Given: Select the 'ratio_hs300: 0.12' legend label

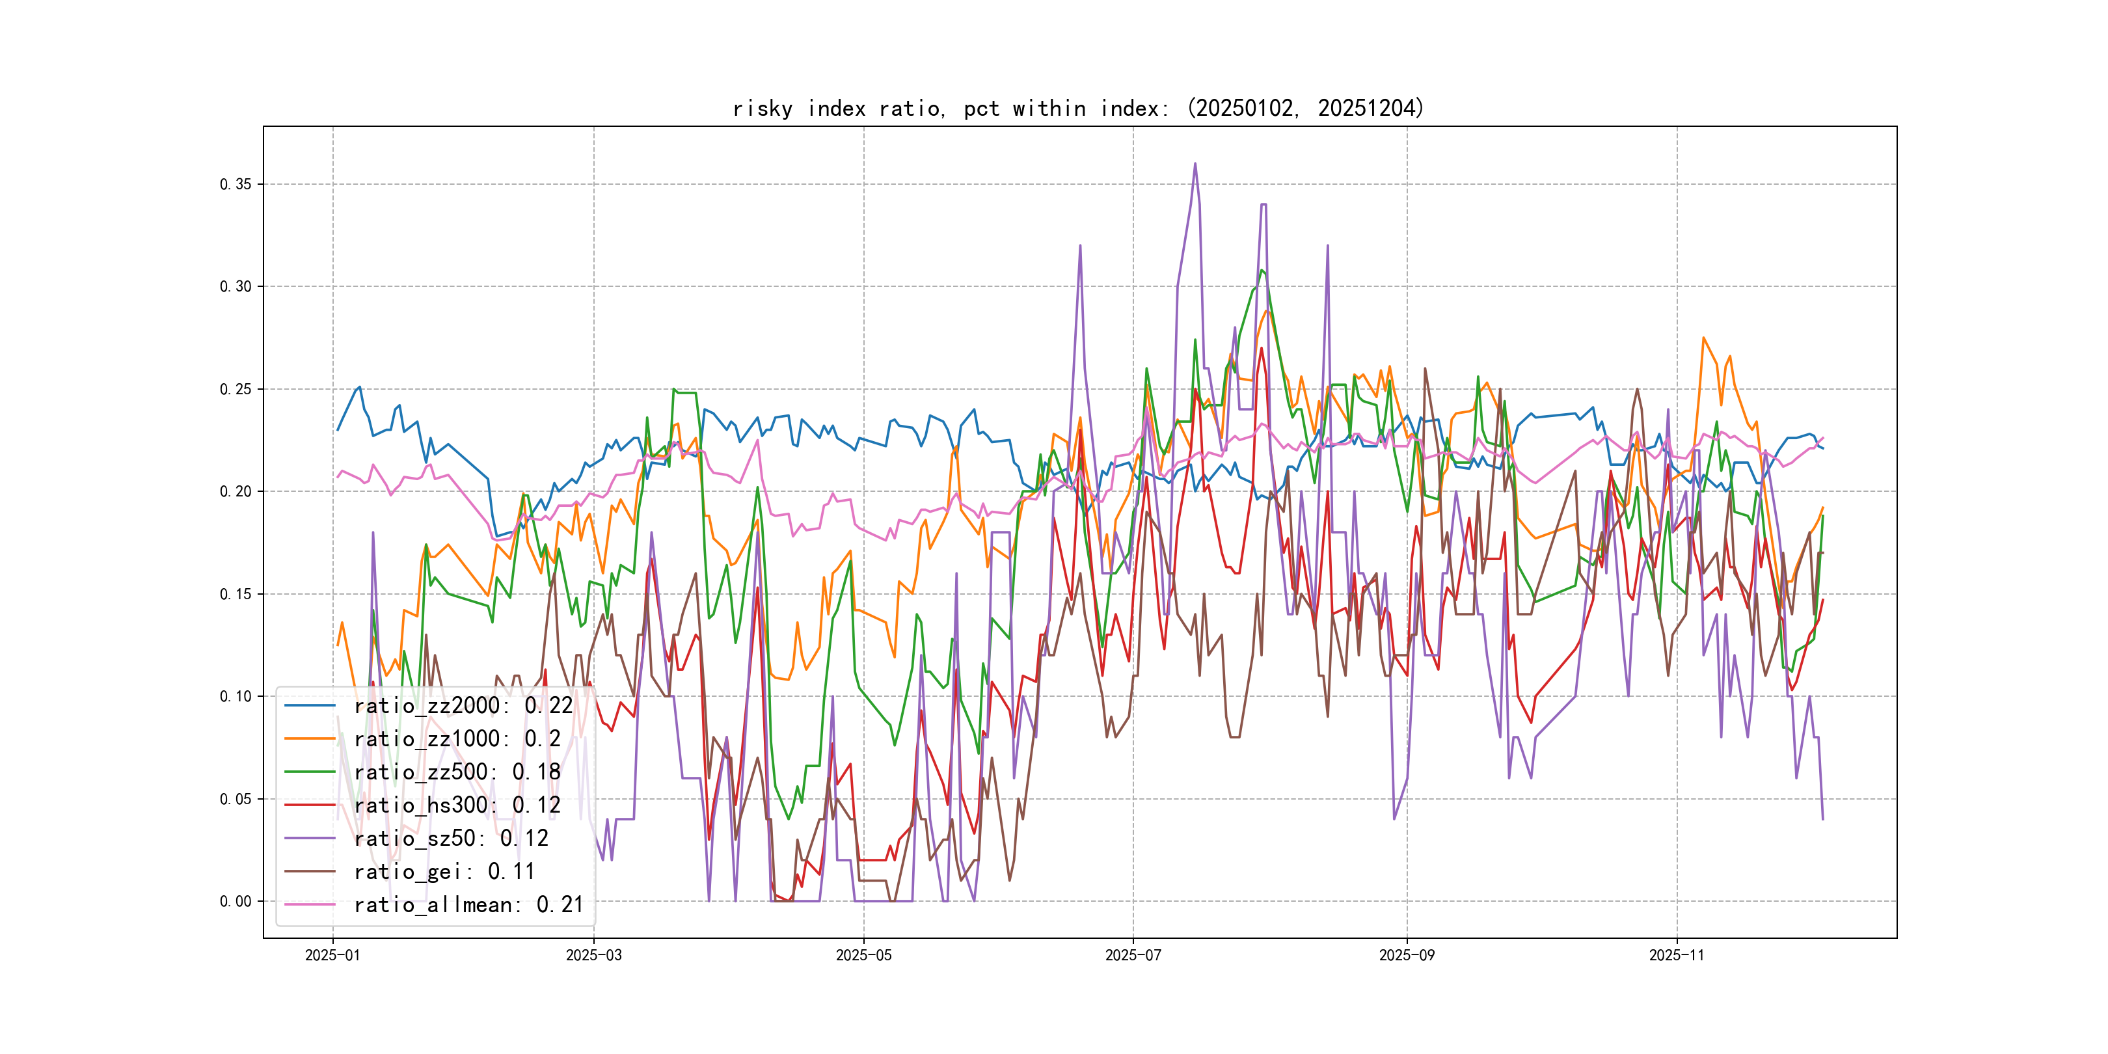Looking at the screenshot, I should point(457,805).
